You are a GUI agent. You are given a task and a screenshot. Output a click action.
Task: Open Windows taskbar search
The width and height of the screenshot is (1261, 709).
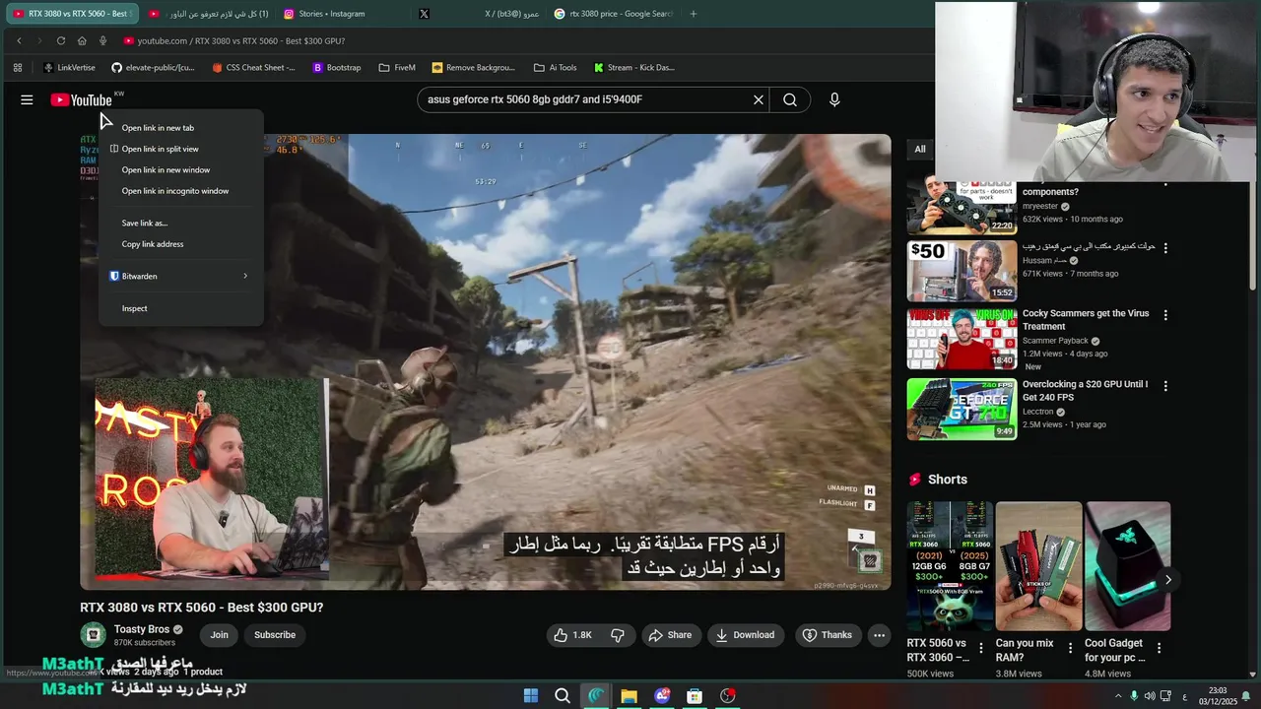point(563,696)
